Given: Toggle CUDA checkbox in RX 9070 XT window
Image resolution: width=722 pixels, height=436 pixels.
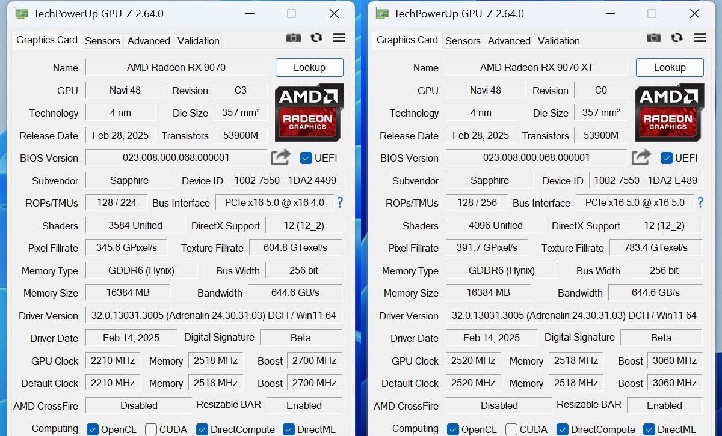Looking at the screenshot, I should pyautogui.click(x=511, y=429).
